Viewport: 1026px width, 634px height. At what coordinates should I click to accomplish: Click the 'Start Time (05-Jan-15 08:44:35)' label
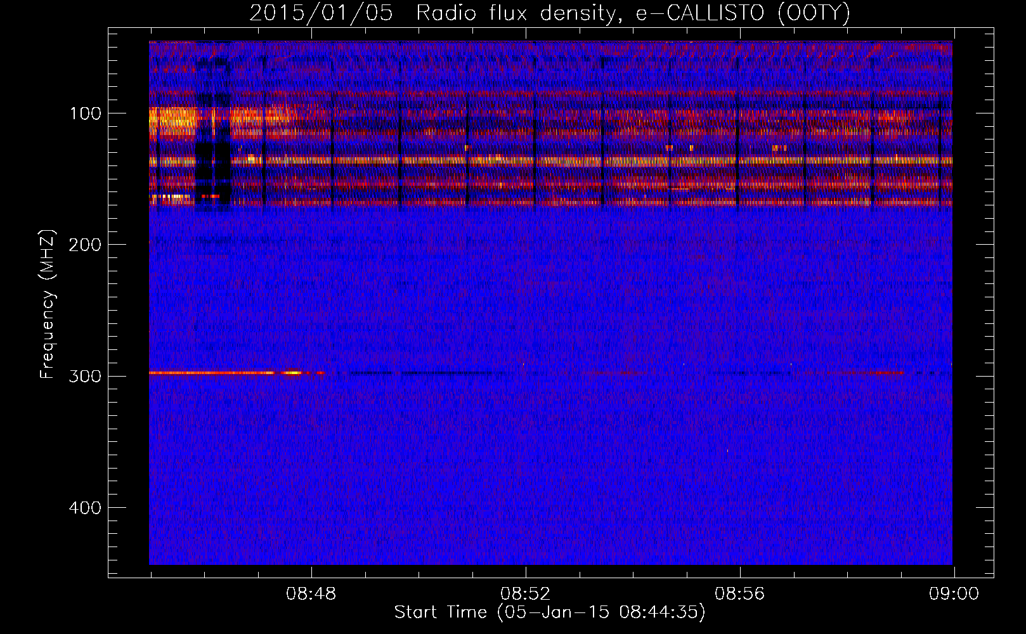[x=550, y=612]
